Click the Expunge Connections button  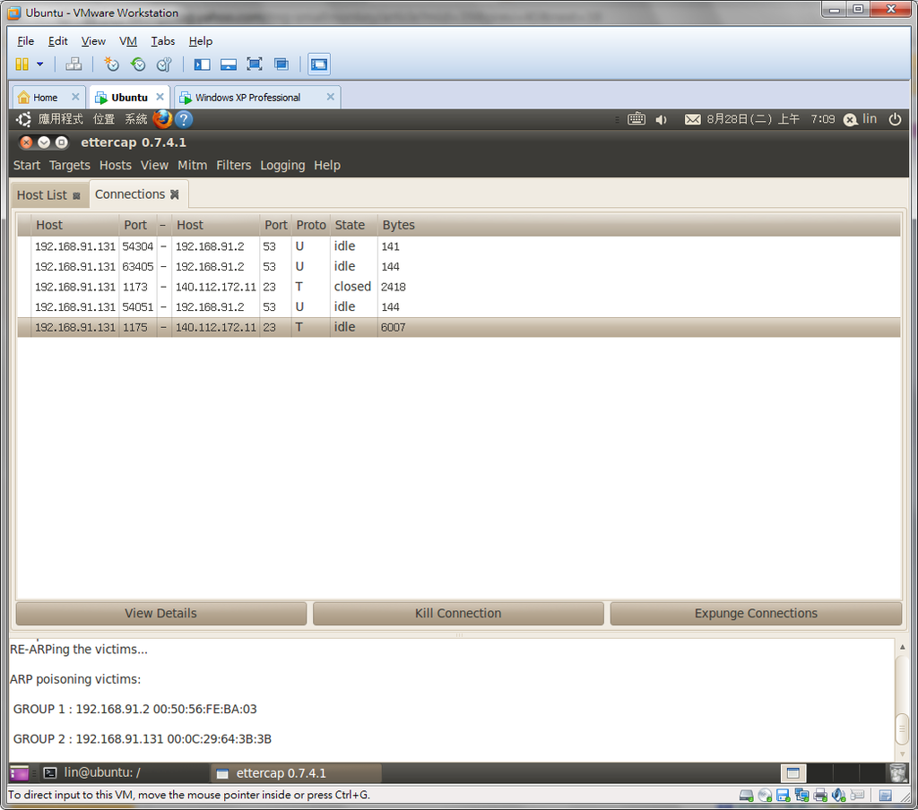coord(756,614)
